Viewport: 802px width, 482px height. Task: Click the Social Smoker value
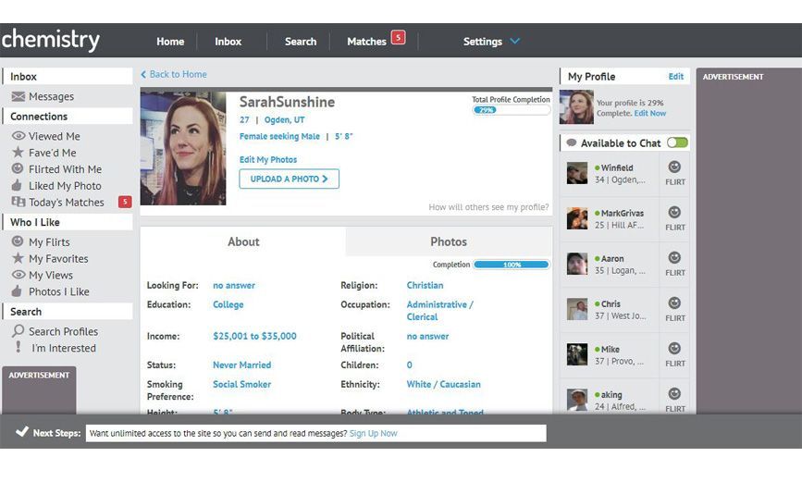242,384
